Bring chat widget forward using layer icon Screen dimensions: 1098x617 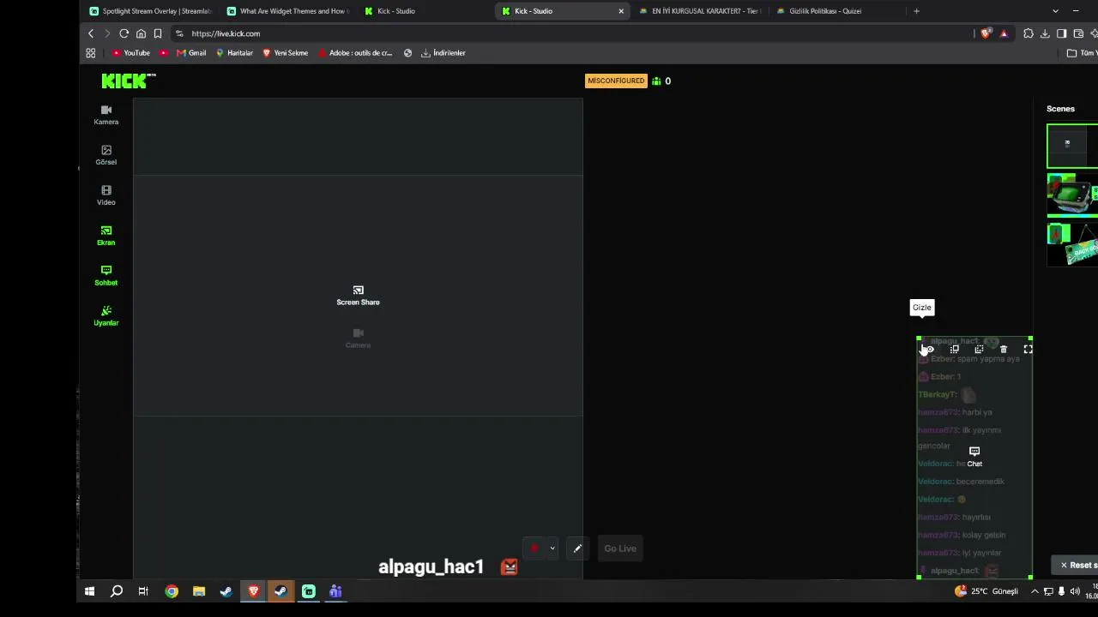954,350
